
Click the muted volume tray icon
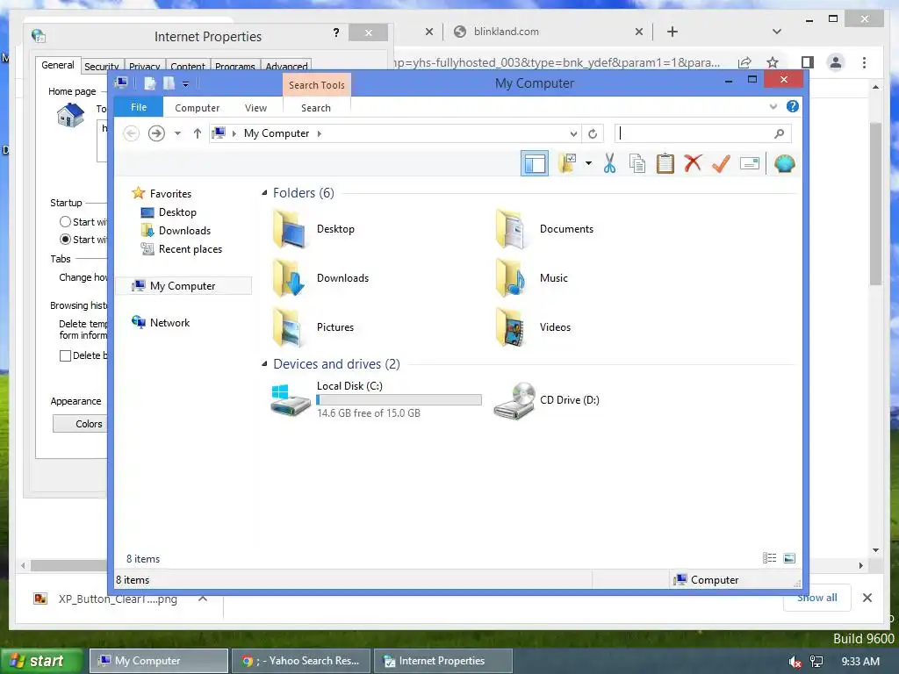pos(795,662)
